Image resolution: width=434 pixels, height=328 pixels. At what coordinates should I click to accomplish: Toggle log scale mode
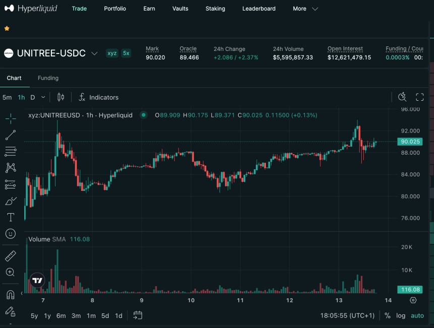(x=401, y=315)
